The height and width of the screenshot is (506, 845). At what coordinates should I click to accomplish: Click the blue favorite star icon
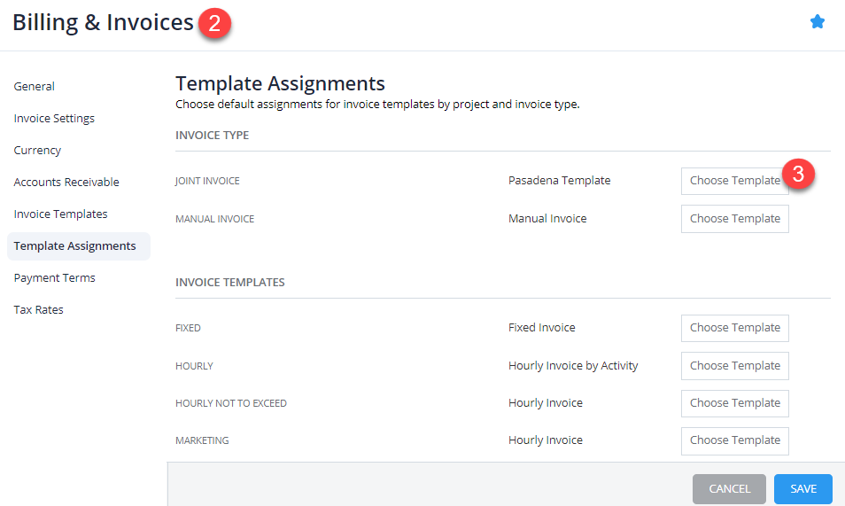pos(817,22)
